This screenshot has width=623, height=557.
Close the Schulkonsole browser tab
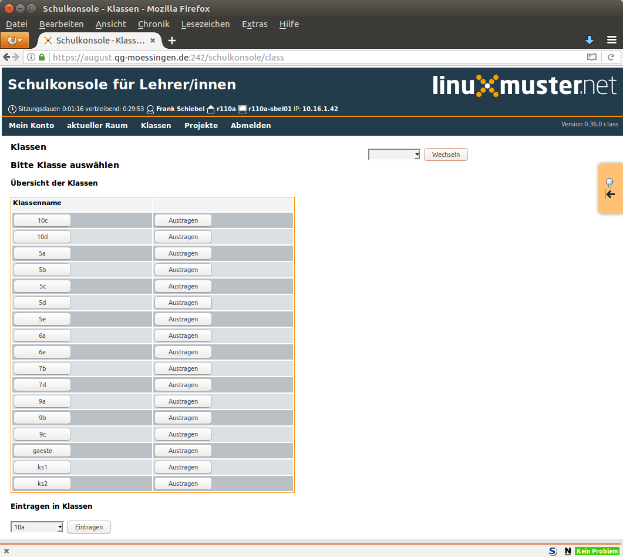[x=153, y=41]
